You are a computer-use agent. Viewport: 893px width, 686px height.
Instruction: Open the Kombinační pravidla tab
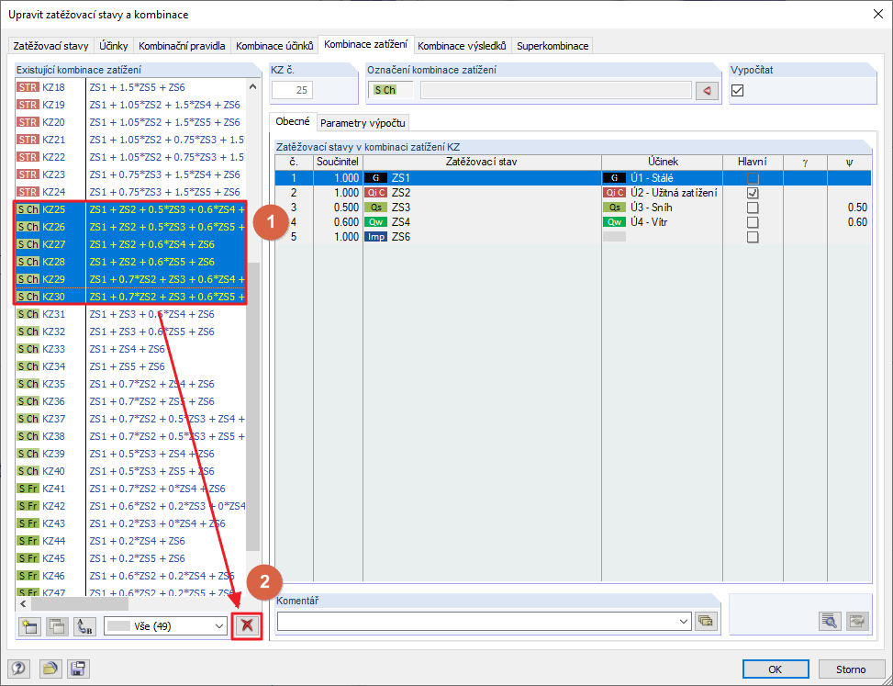[182, 46]
